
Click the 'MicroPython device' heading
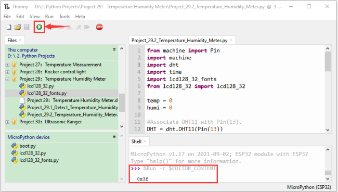29,137
